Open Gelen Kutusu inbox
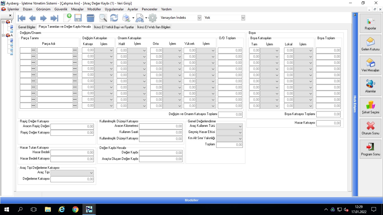This screenshot has height=215, width=383. (370, 44)
